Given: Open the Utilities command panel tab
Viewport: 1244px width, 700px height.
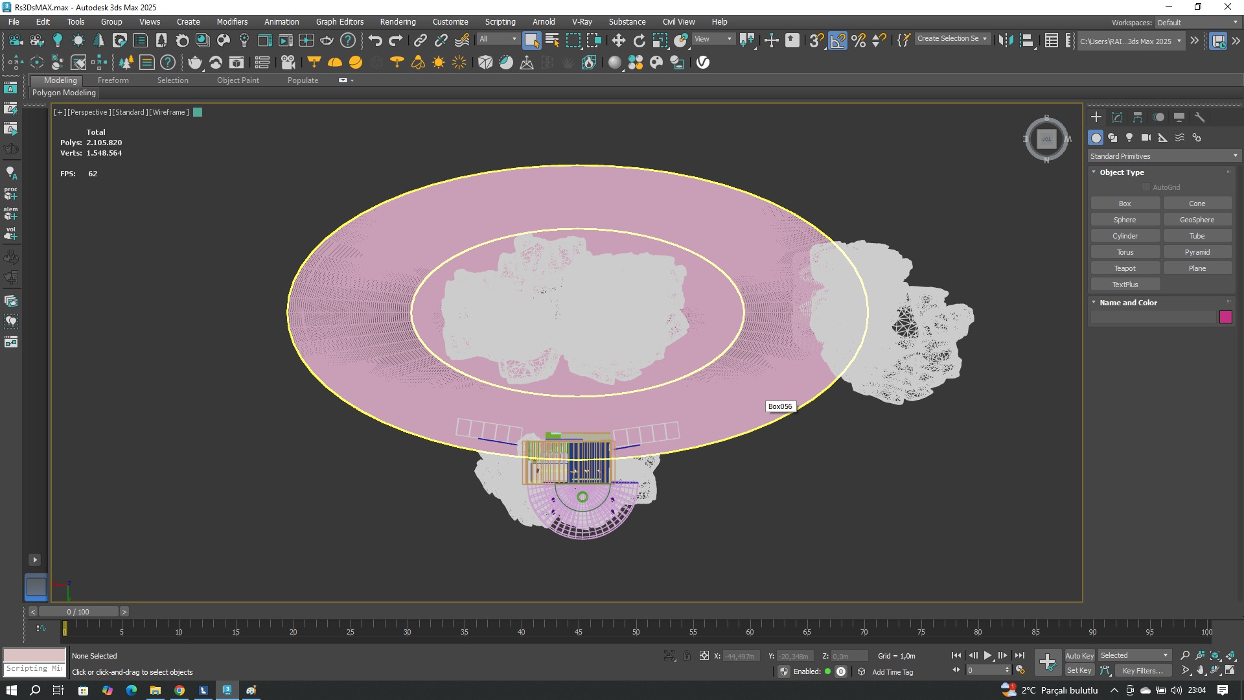Looking at the screenshot, I should 1200,117.
